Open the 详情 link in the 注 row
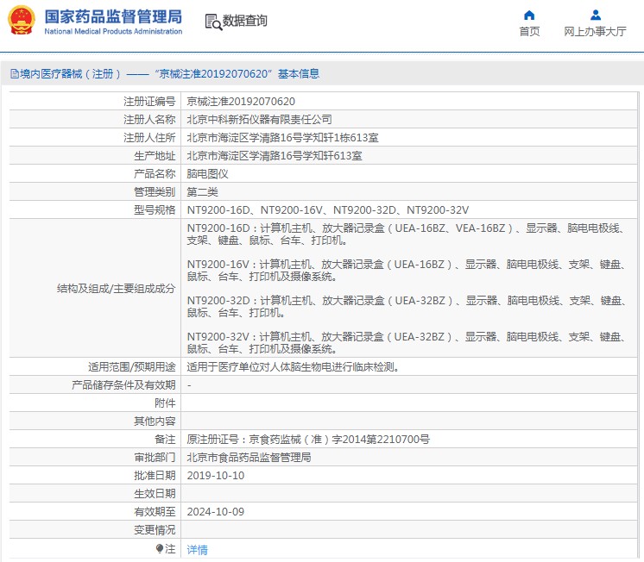644x562 pixels. 198,549
